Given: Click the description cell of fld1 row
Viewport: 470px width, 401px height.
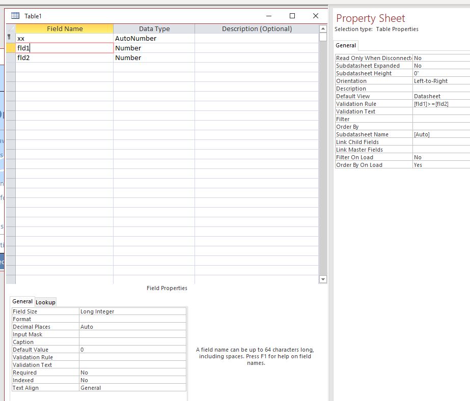Looking at the screenshot, I should 257,48.
